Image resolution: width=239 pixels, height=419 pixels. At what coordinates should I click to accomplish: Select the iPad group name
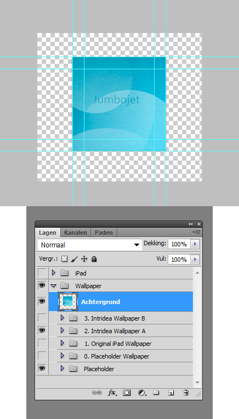[x=81, y=273]
